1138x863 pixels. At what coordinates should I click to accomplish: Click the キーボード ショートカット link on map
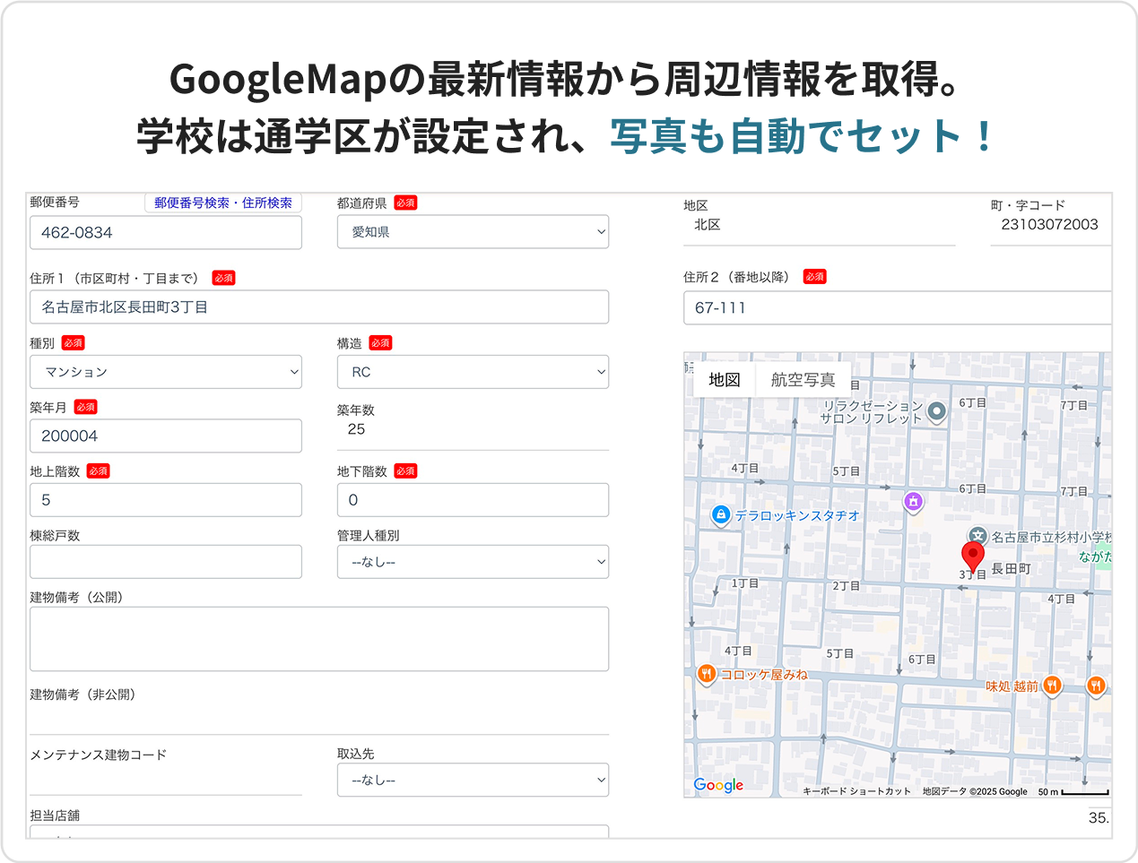pos(856,791)
